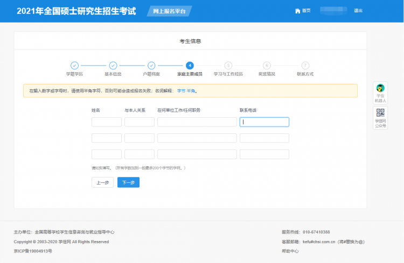Click the first row 与本人关系 input field
404x263 pixels.
[140, 122]
